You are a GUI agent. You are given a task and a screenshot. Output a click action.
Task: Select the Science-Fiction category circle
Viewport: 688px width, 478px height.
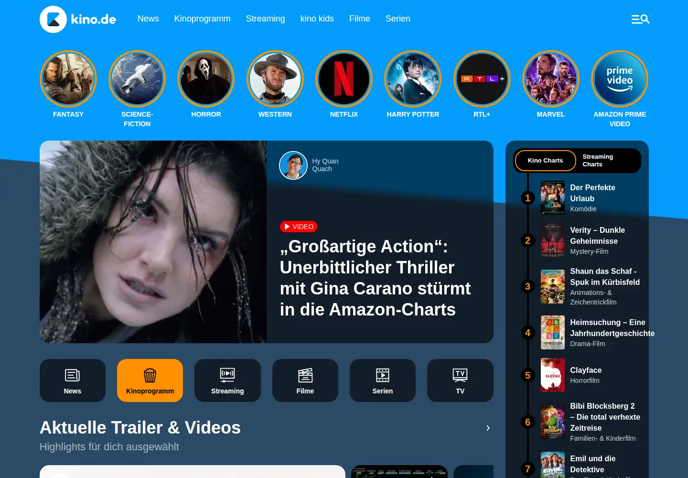coord(137,79)
